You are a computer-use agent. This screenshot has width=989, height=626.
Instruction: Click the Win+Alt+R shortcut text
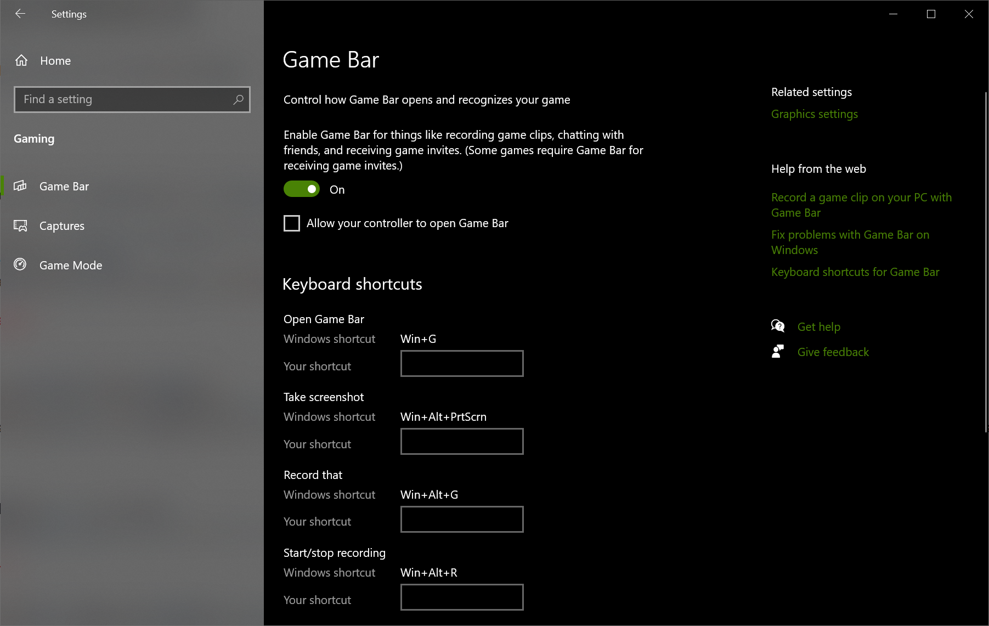coord(428,573)
